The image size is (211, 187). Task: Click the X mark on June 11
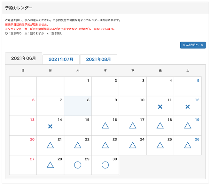(x=160, y=107)
